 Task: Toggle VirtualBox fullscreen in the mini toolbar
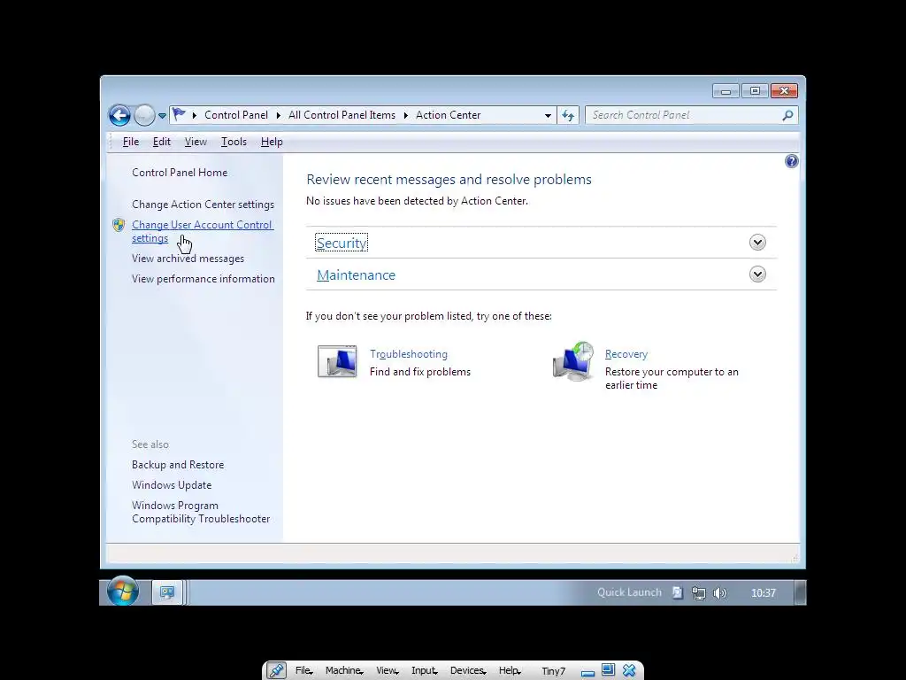608,670
